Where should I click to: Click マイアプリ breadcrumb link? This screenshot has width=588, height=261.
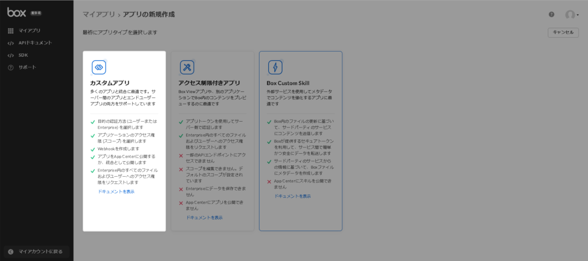[x=99, y=14]
